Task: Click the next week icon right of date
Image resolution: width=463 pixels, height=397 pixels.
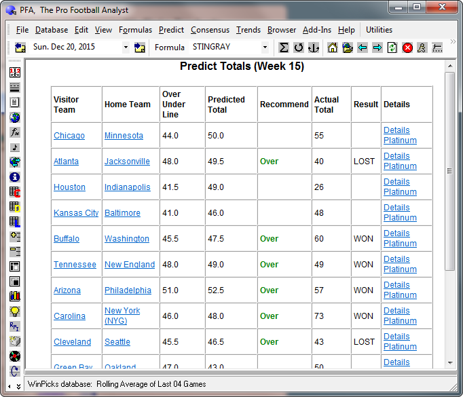Action: click(x=139, y=48)
